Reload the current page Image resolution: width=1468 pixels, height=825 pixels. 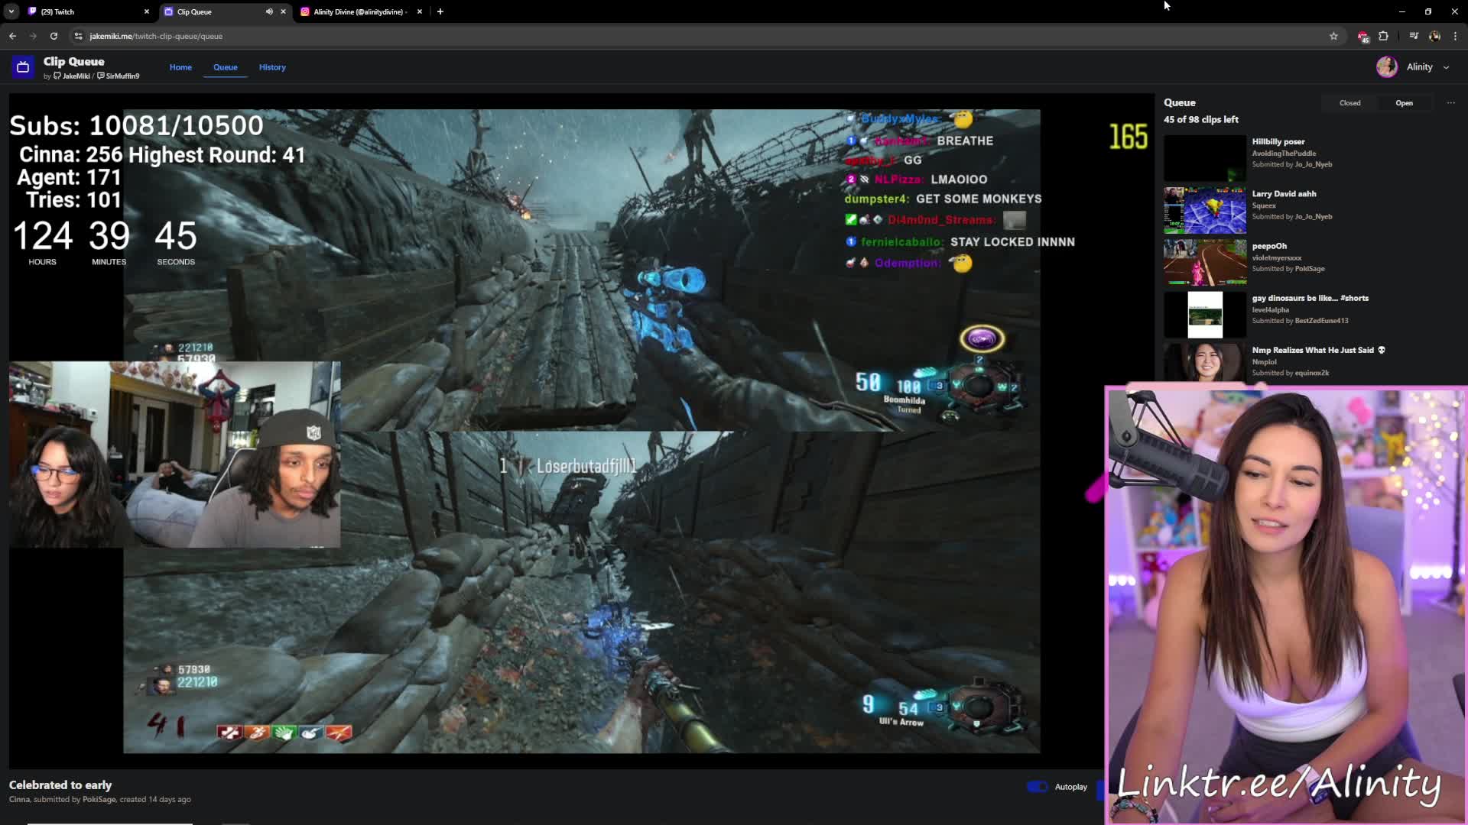pyautogui.click(x=54, y=36)
